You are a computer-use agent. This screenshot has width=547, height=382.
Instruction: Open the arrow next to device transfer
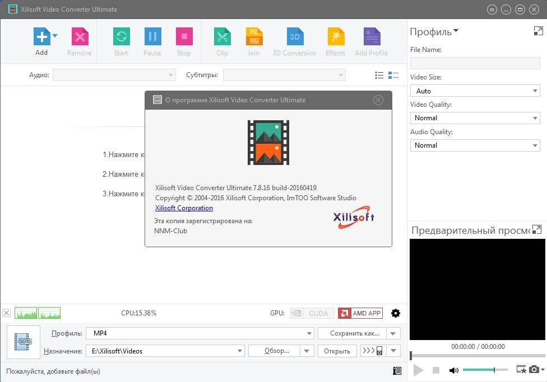pos(393,351)
